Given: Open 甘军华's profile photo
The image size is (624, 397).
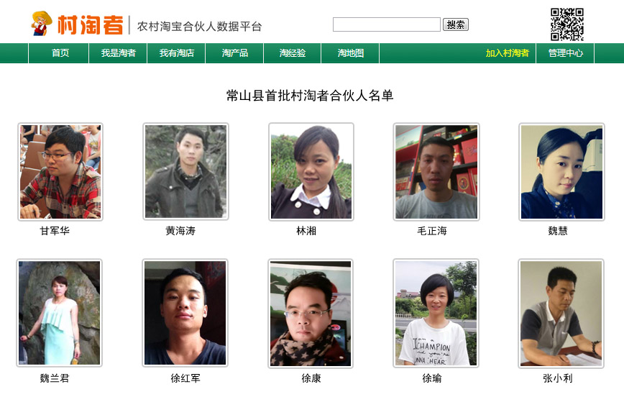Looking at the screenshot, I should (x=60, y=172).
